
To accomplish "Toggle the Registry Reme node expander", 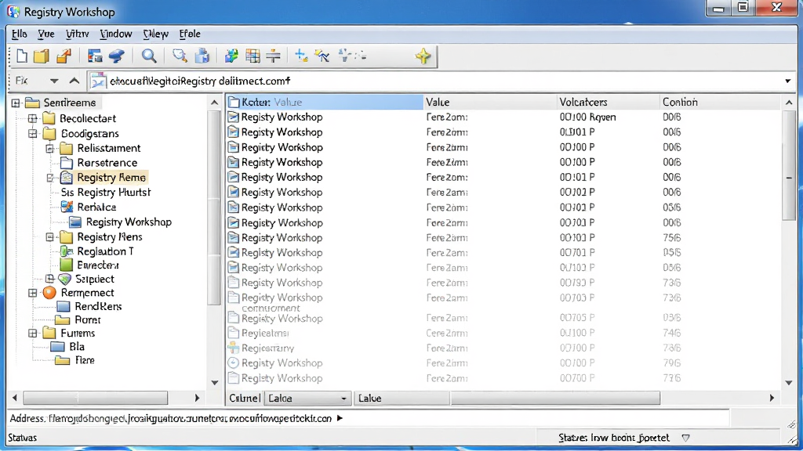I will point(50,178).
